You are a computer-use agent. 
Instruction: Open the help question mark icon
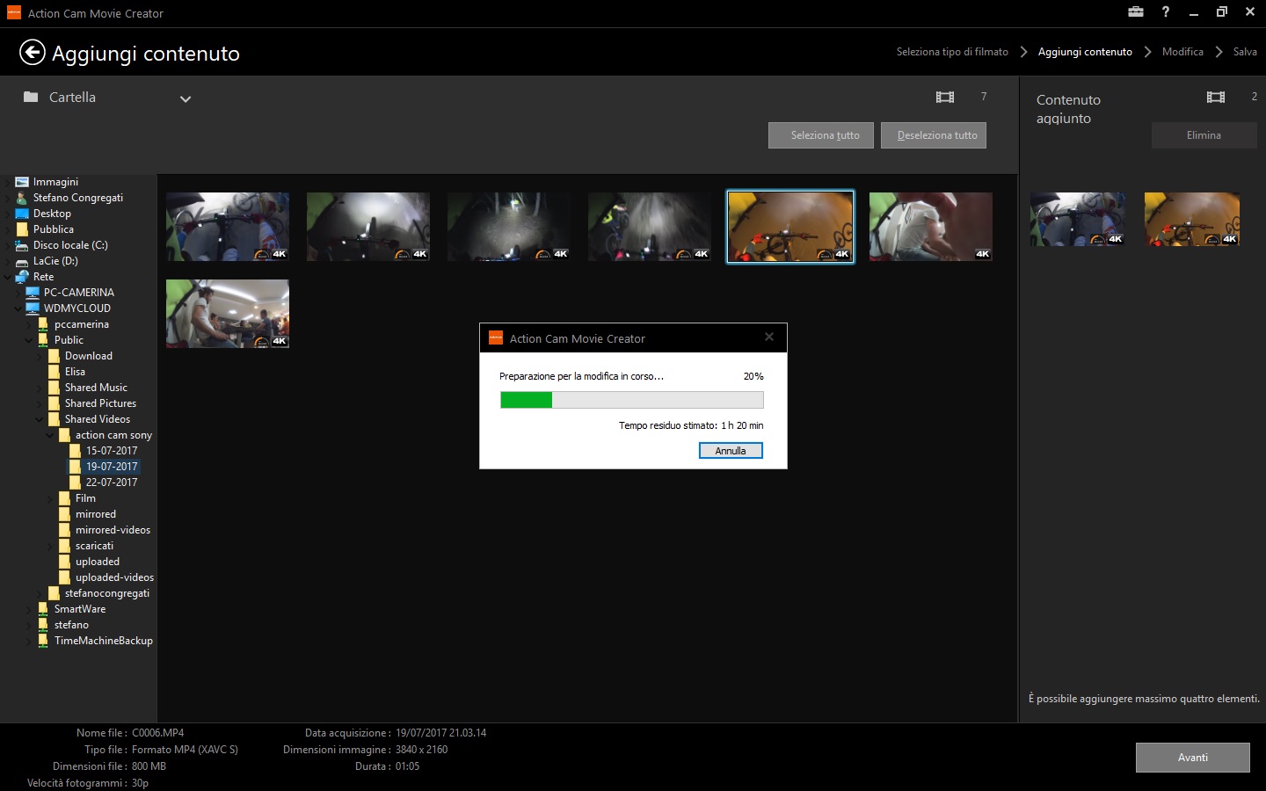coord(1165,12)
